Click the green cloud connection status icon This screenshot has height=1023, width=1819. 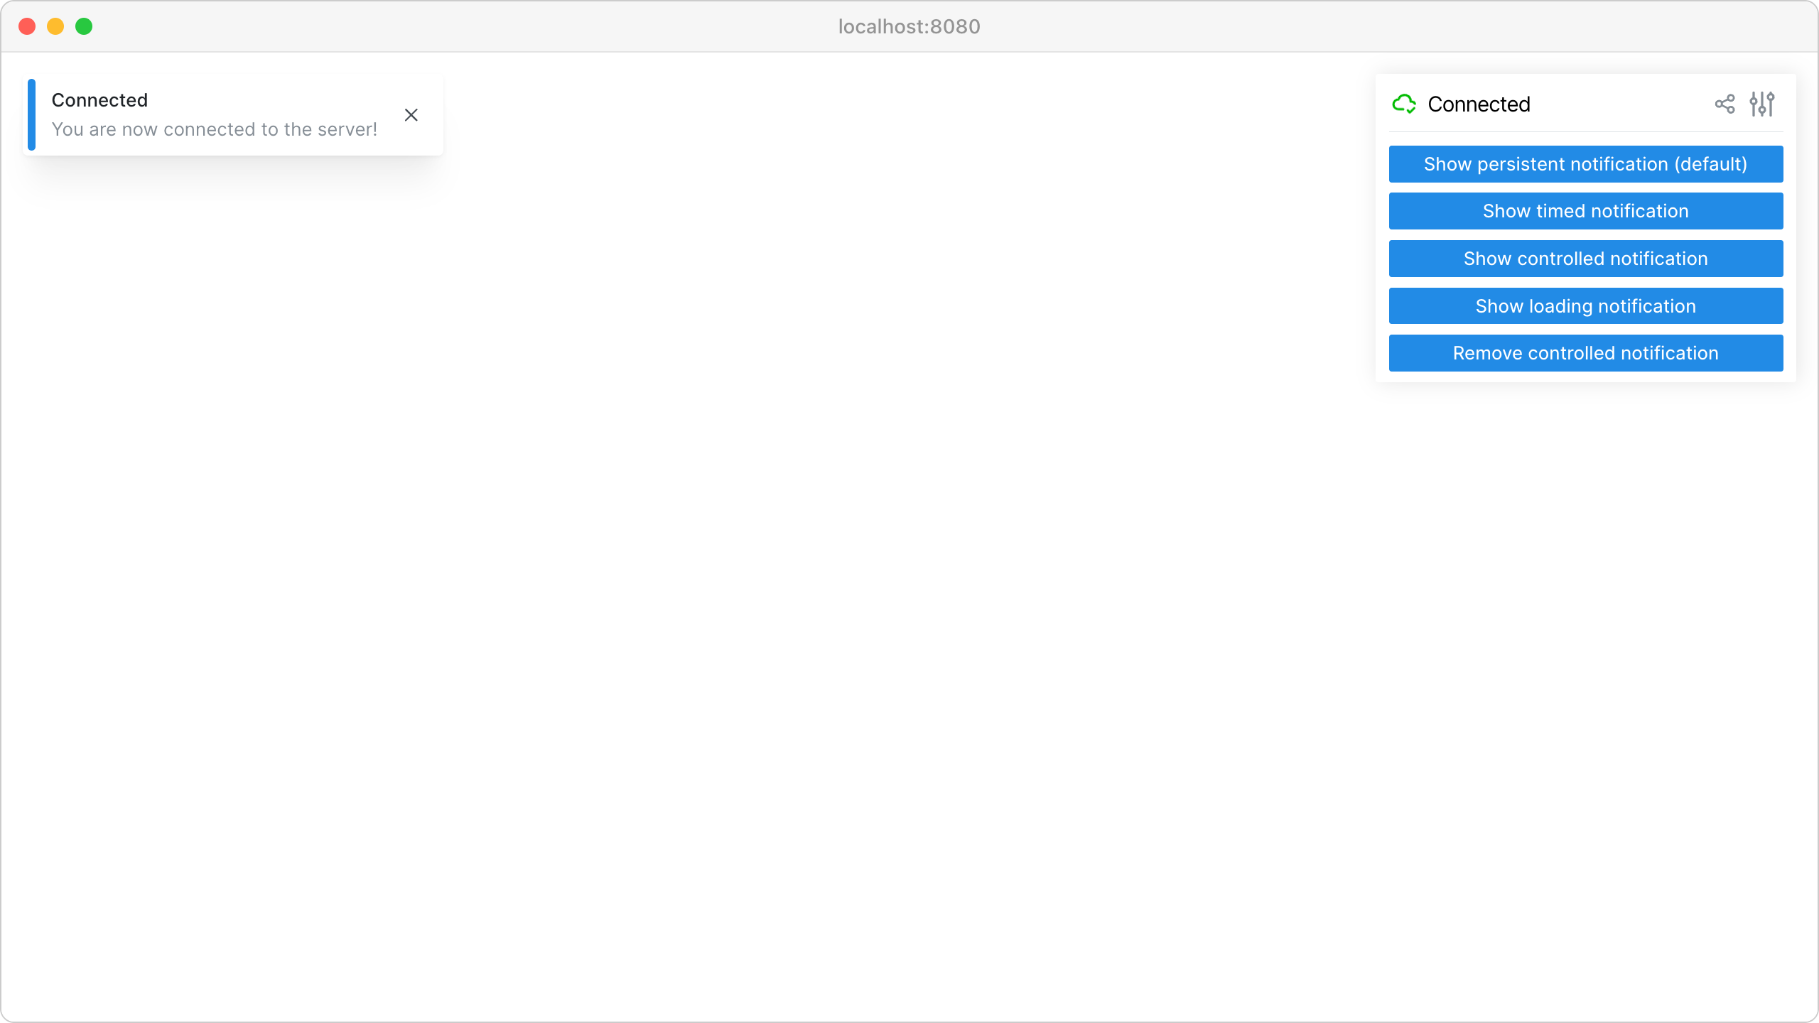point(1404,104)
